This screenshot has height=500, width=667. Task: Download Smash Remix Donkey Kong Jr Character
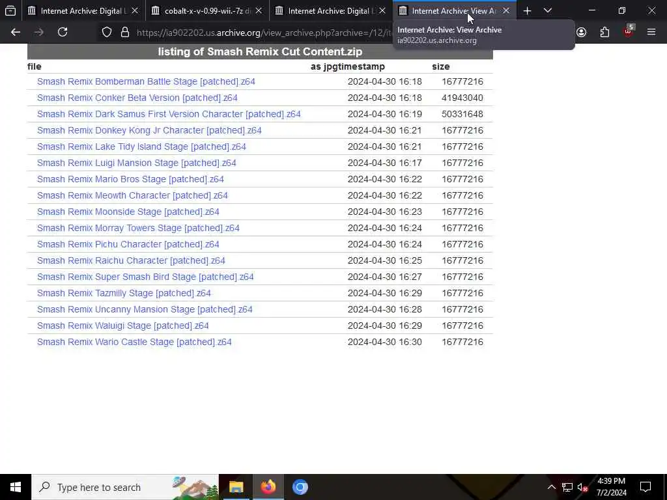(x=149, y=130)
